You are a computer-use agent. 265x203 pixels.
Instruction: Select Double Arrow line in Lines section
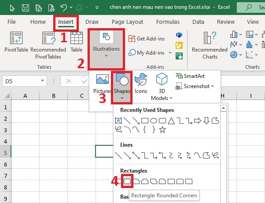point(136,155)
